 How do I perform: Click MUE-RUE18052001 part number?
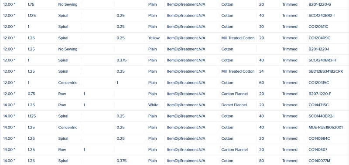click(x=324, y=127)
